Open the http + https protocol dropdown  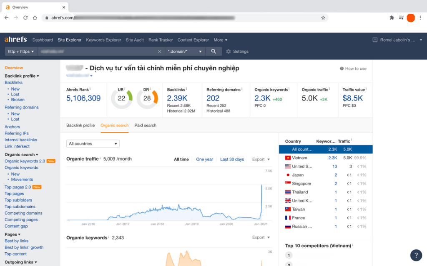[x=21, y=52]
